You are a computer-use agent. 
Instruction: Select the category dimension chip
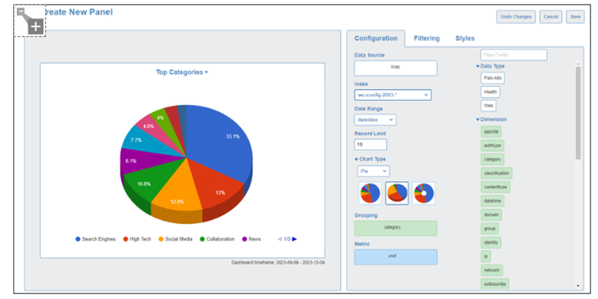(x=492, y=159)
